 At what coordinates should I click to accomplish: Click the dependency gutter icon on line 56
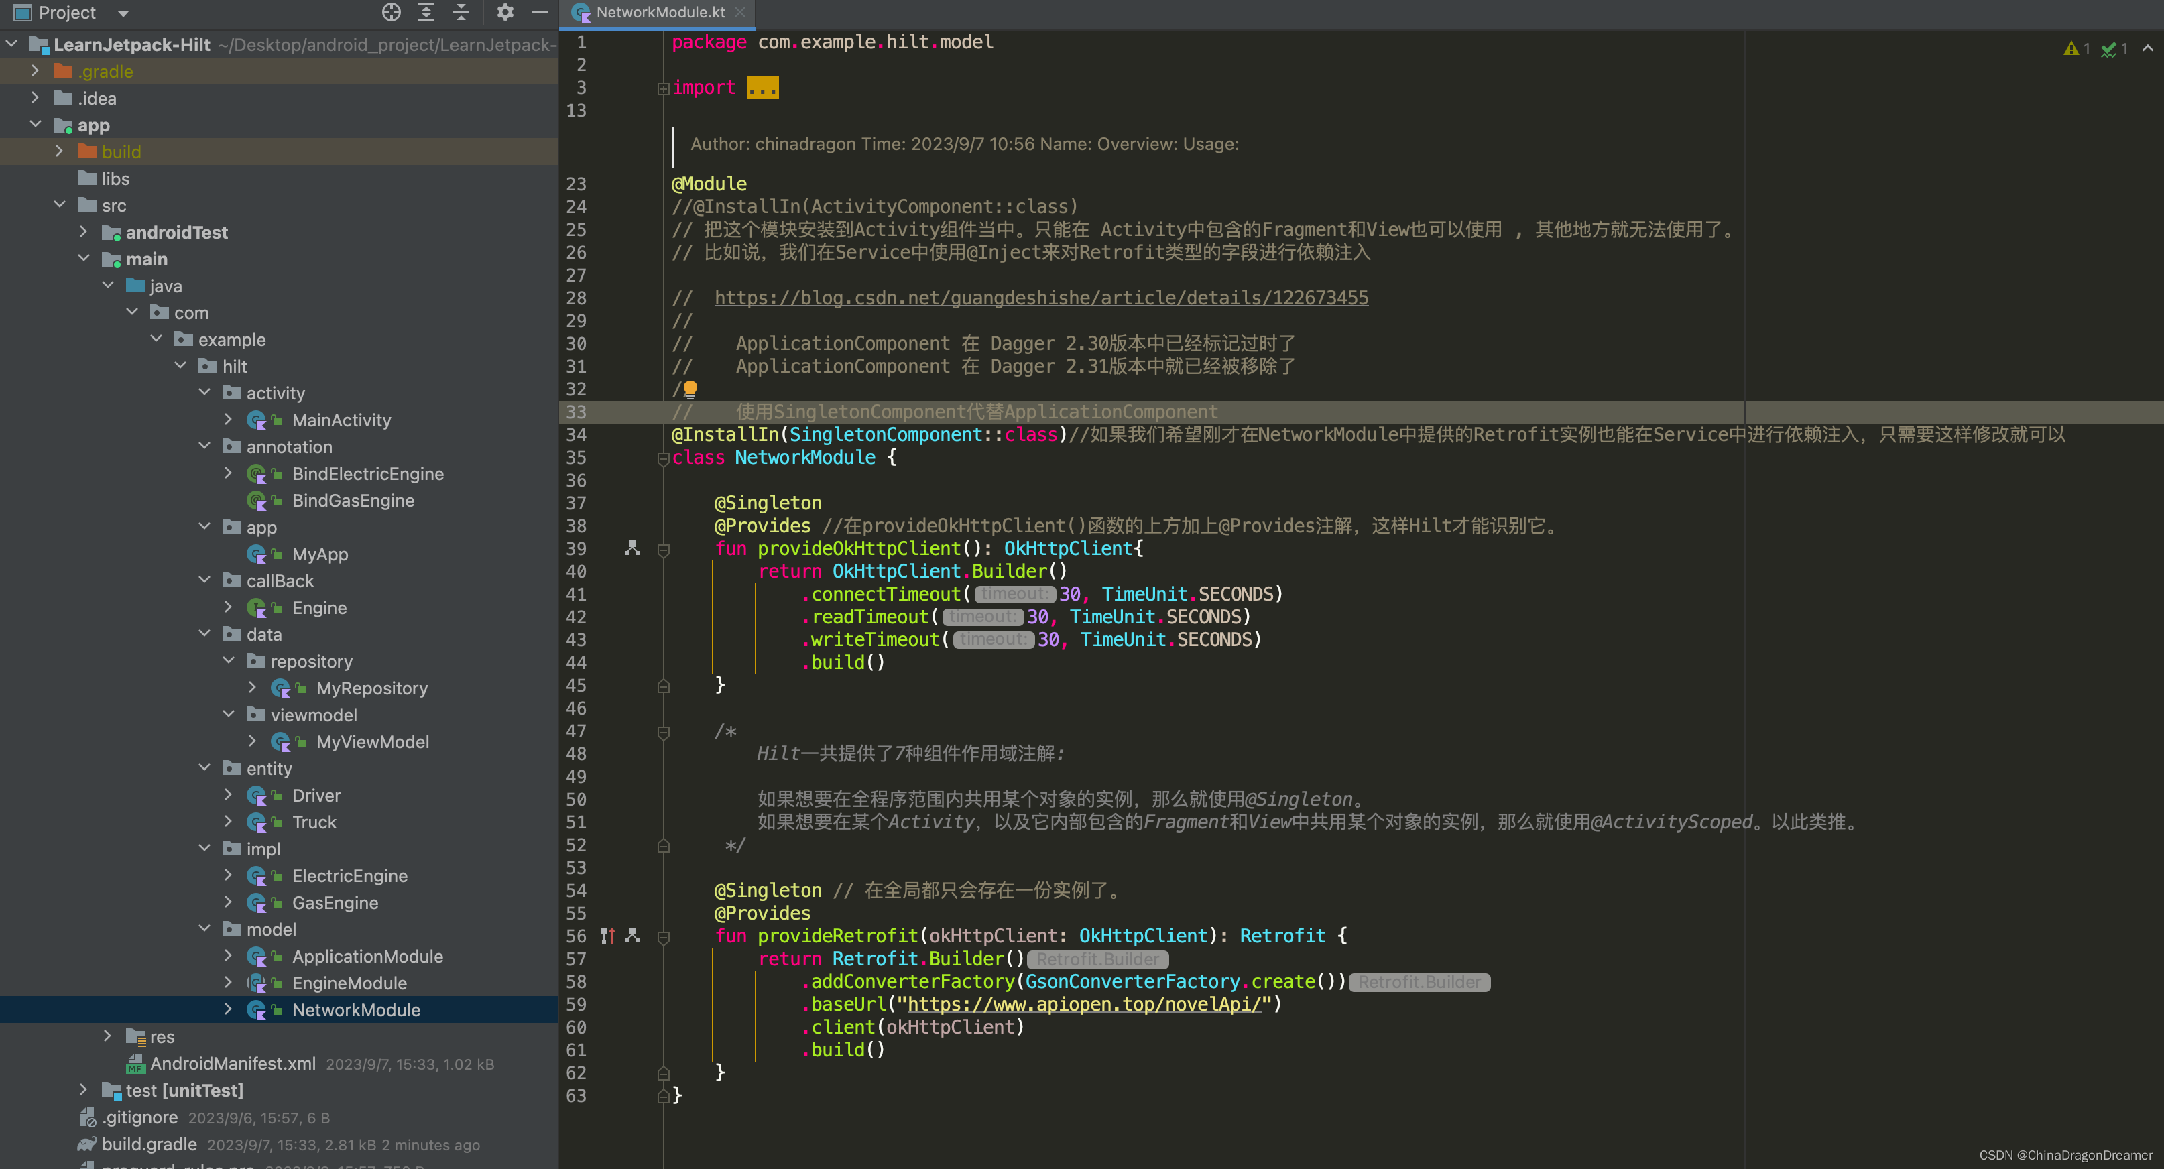pos(607,936)
